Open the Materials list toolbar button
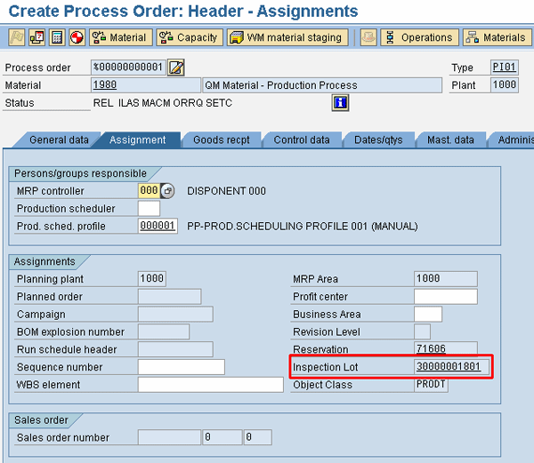 tap(497, 37)
